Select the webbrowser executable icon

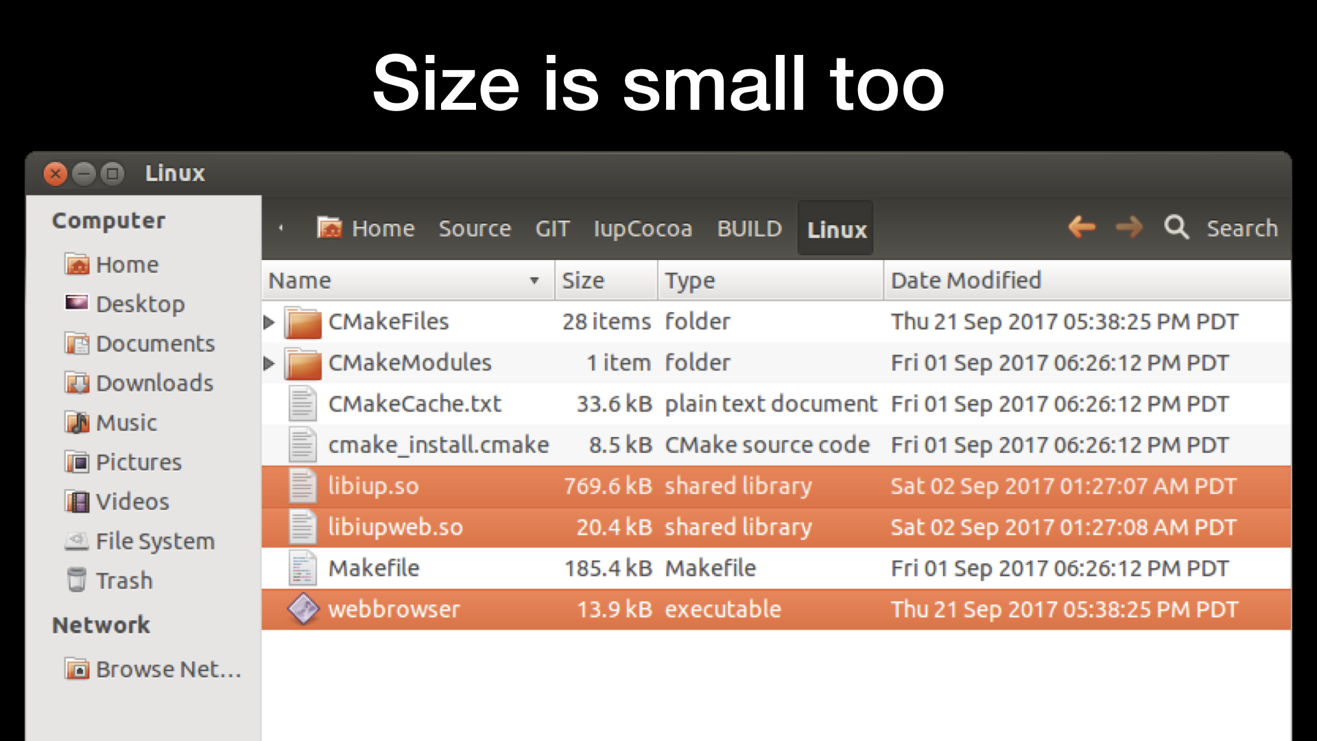[303, 609]
